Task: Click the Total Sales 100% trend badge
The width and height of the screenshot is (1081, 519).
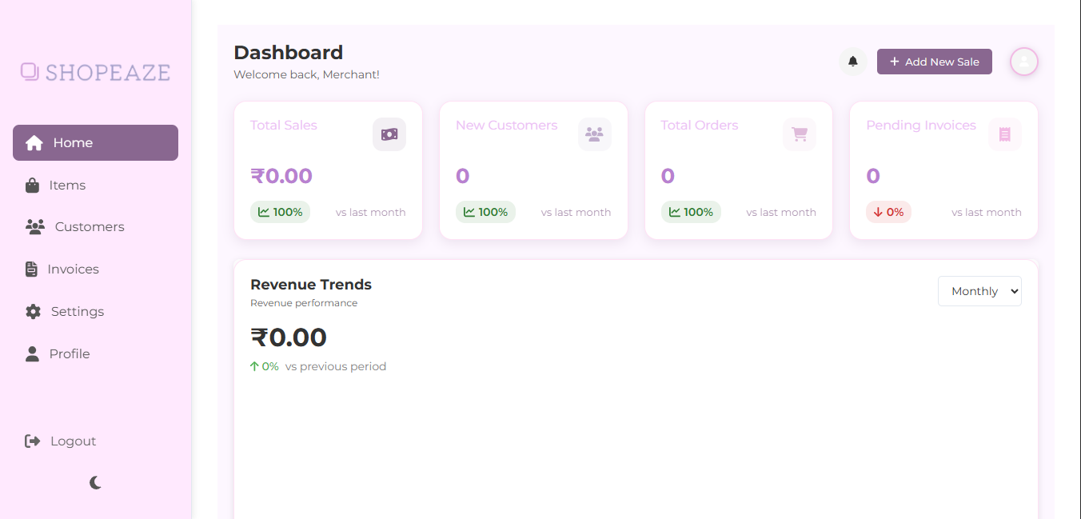Action: pyautogui.click(x=280, y=212)
